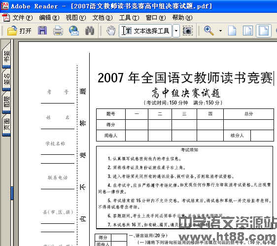Toggle the 文本选择工具 text selection tool
The image size is (277, 246).
point(145,31)
